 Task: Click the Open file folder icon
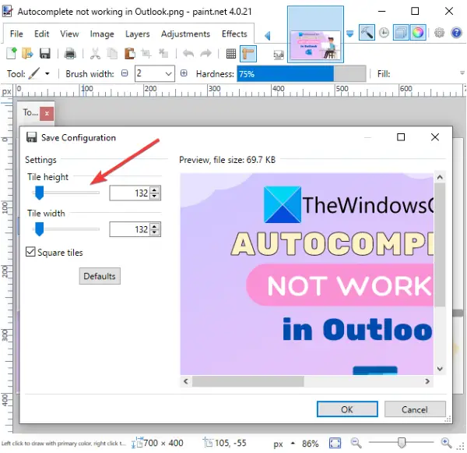point(28,54)
